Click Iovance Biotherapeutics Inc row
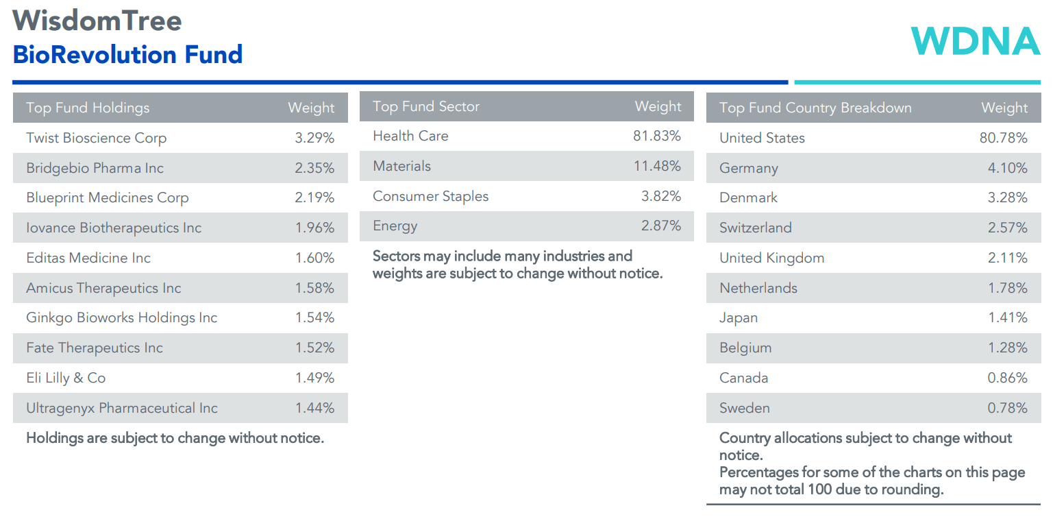 114,228
